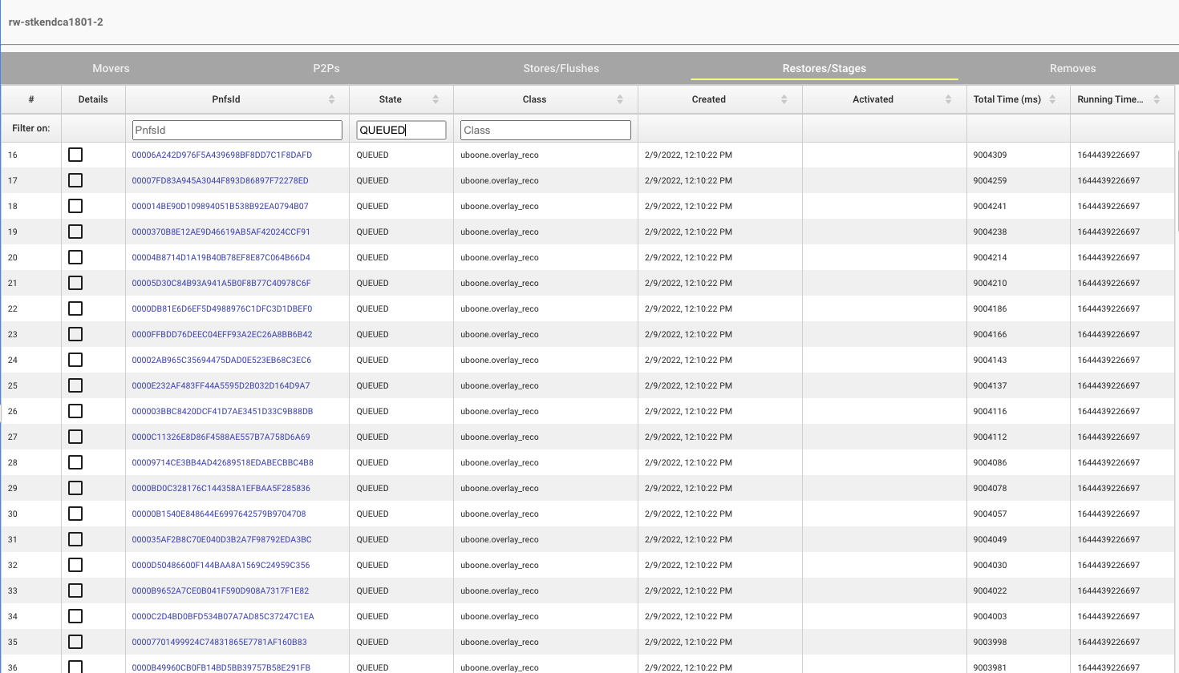Viewport: 1179px width, 673px height.
Task: Switch to the Movers tab
Action: tap(110, 68)
